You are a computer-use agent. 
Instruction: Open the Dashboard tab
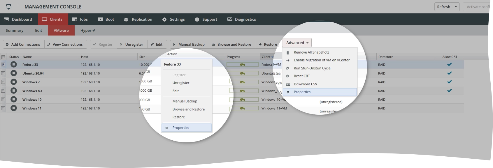tap(18, 19)
